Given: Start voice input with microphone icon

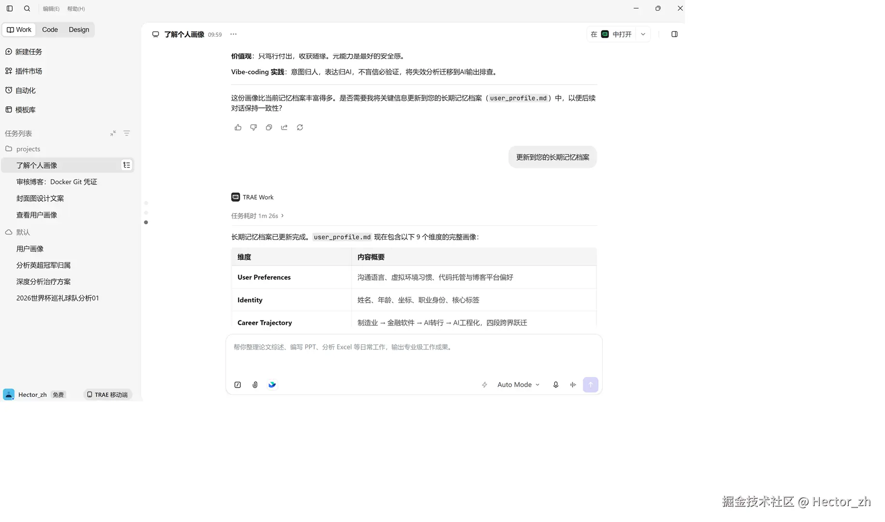Looking at the screenshot, I should click(555, 385).
